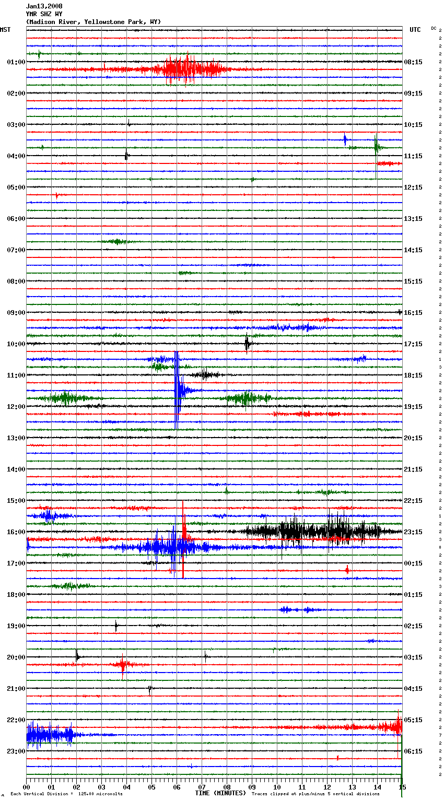Click the 05:15 UTC time label

click(x=413, y=720)
